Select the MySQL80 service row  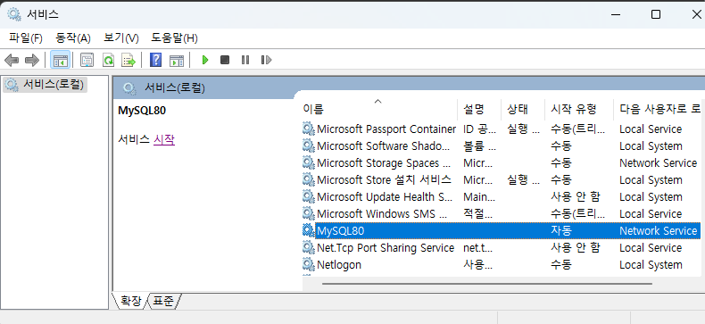[x=502, y=231]
